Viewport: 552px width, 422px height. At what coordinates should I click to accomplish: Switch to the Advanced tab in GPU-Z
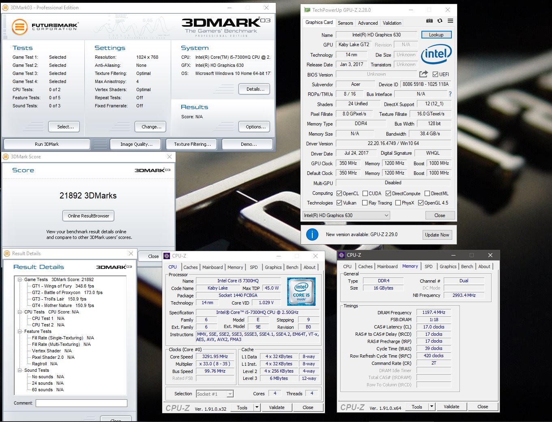tap(368, 23)
